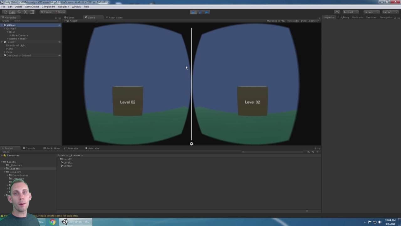Open the Hierarchy Create dropdown
The height and width of the screenshot is (226, 401).
(7, 21)
